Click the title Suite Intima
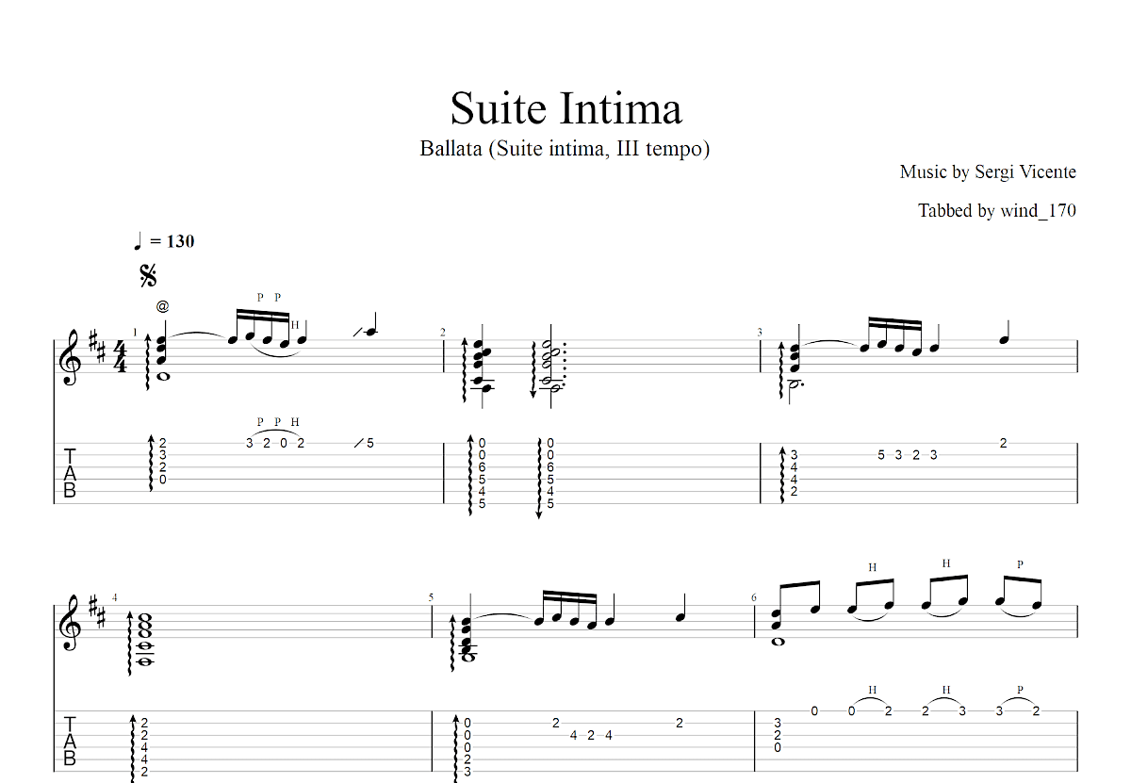 (565, 108)
